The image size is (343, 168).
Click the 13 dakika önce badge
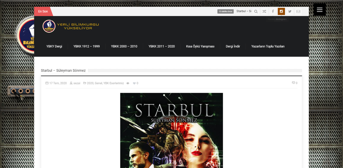point(226,11)
